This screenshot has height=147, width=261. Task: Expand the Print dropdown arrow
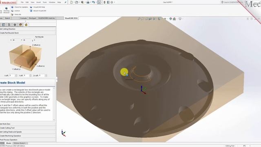(91, 2)
